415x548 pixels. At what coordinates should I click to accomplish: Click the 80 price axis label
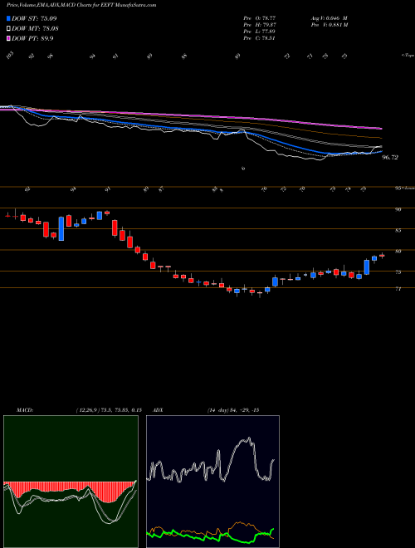pos(398,251)
